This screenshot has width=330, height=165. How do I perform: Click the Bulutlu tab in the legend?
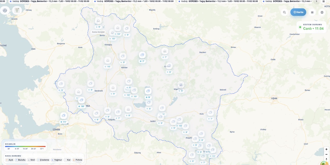tap(20, 160)
